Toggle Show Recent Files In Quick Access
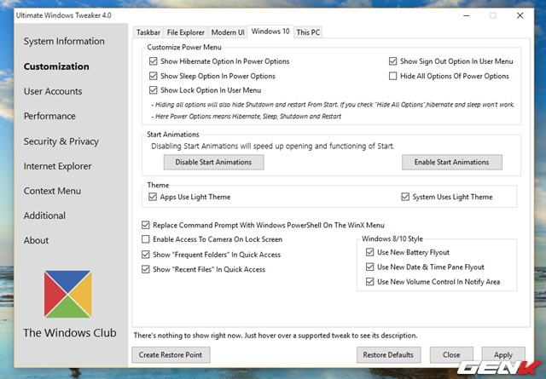546x379 pixels. pos(146,269)
